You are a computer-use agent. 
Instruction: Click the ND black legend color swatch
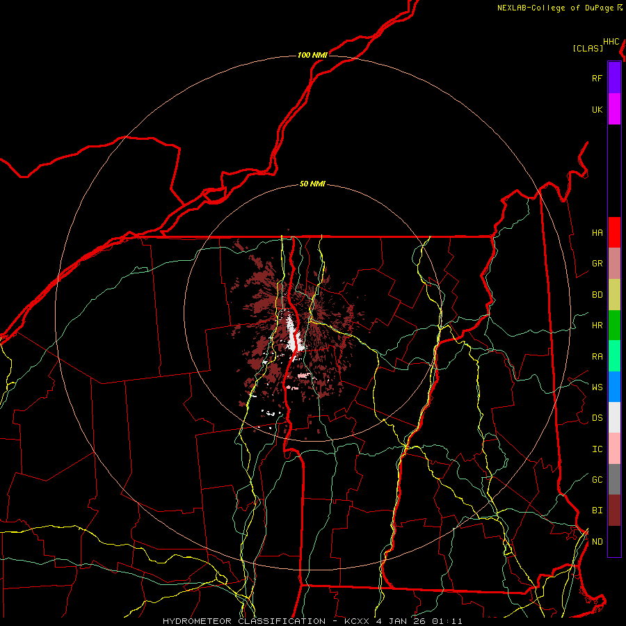[x=614, y=541]
